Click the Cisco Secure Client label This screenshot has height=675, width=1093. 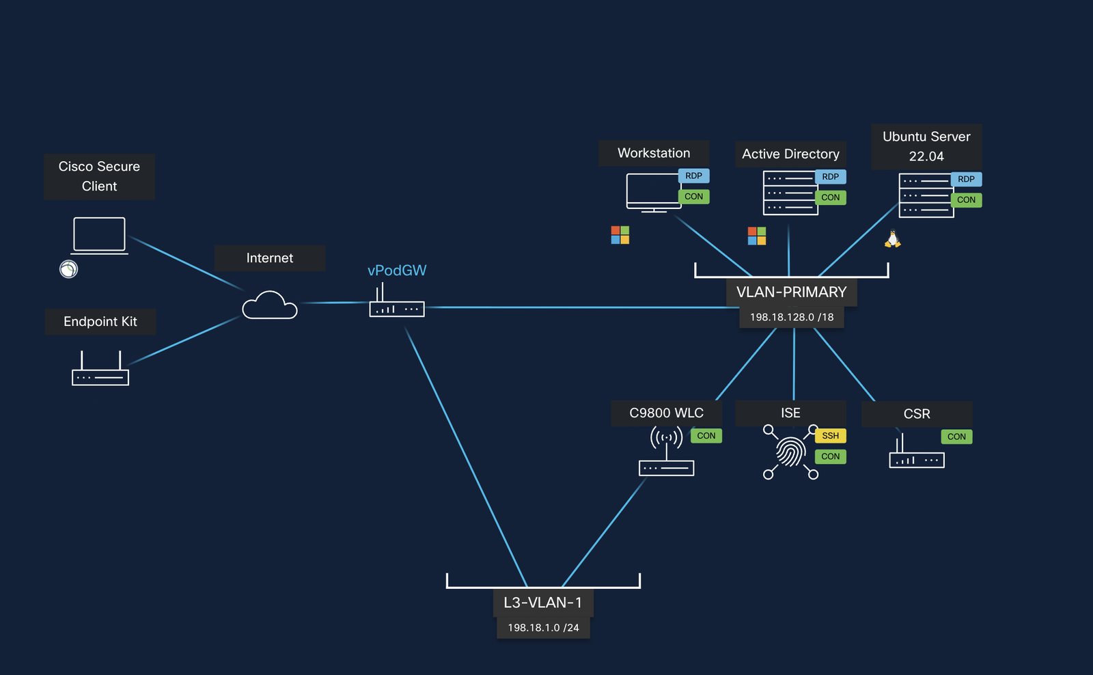[99, 176]
